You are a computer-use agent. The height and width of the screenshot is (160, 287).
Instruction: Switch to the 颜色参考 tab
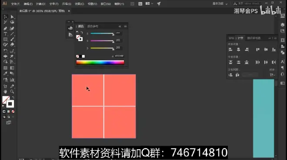pos(93,26)
